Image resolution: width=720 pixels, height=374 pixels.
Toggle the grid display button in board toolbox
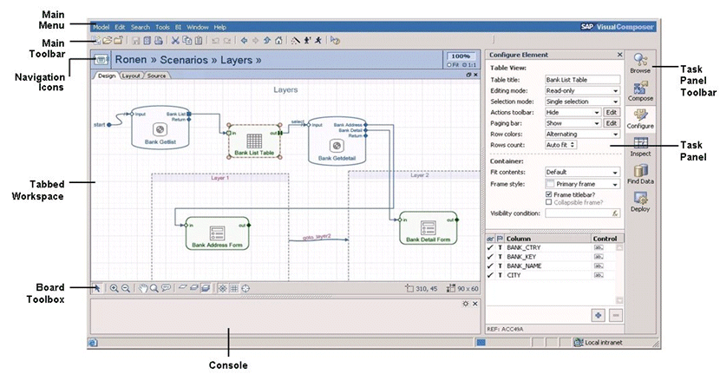[234, 288]
